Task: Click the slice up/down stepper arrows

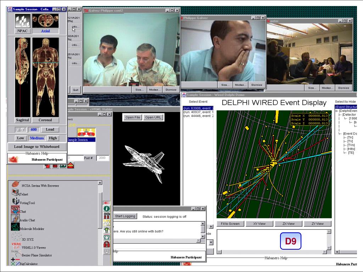Action: tap(21, 130)
